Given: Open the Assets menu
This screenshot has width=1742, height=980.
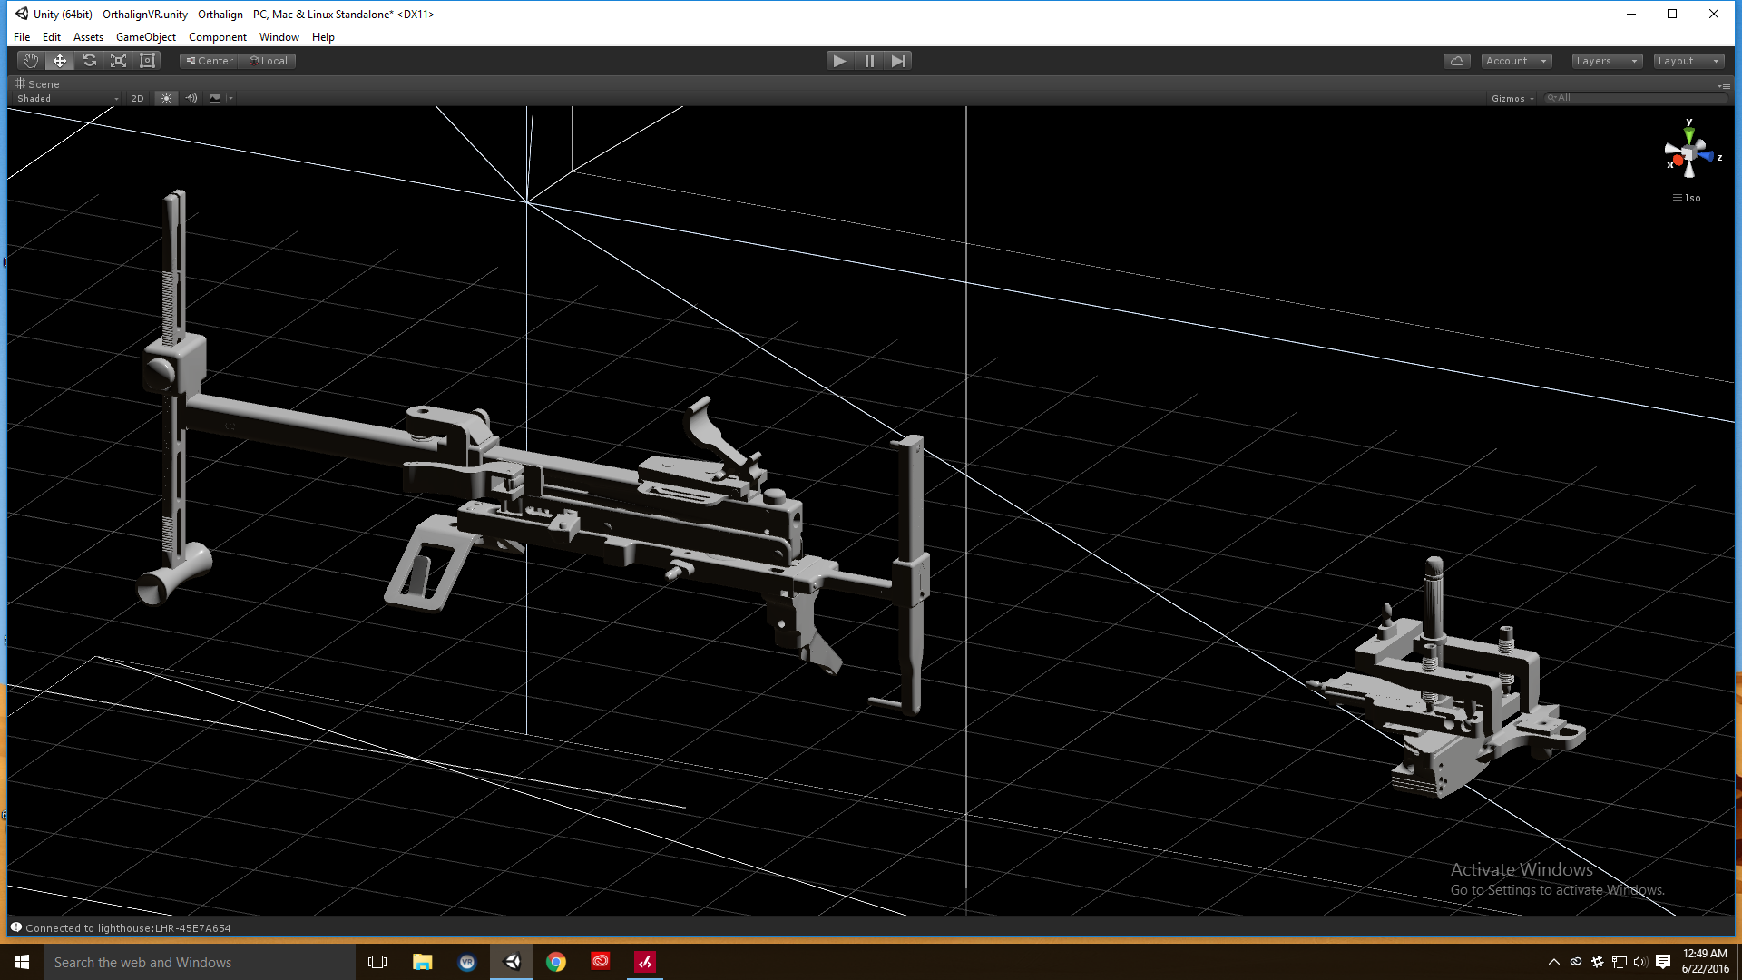Looking at the screenshot, I should pyautogui.click(x=88, y=37).
